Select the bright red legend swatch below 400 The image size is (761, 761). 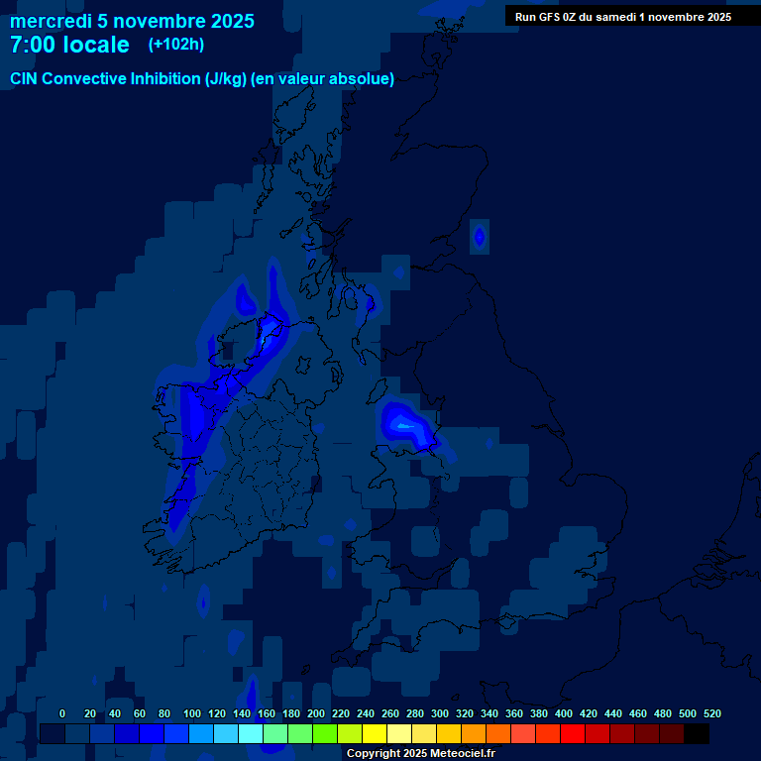[x=573, y=733]
